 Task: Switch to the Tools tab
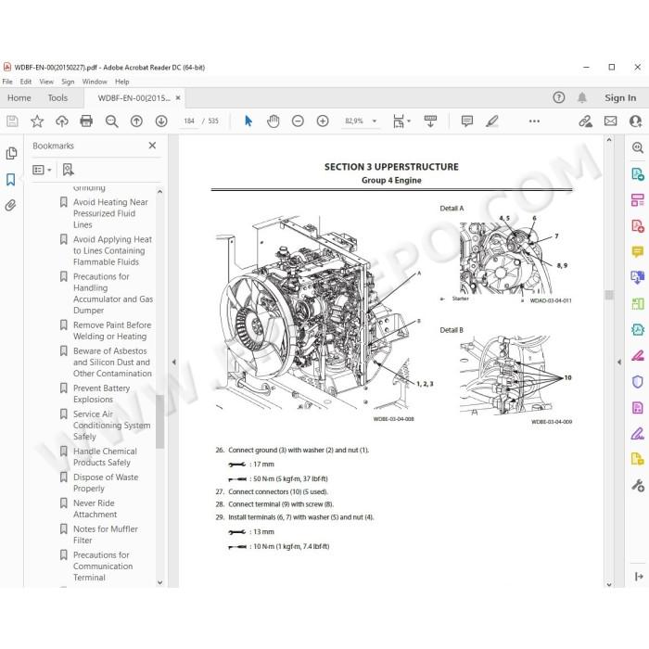click(57, 97)
